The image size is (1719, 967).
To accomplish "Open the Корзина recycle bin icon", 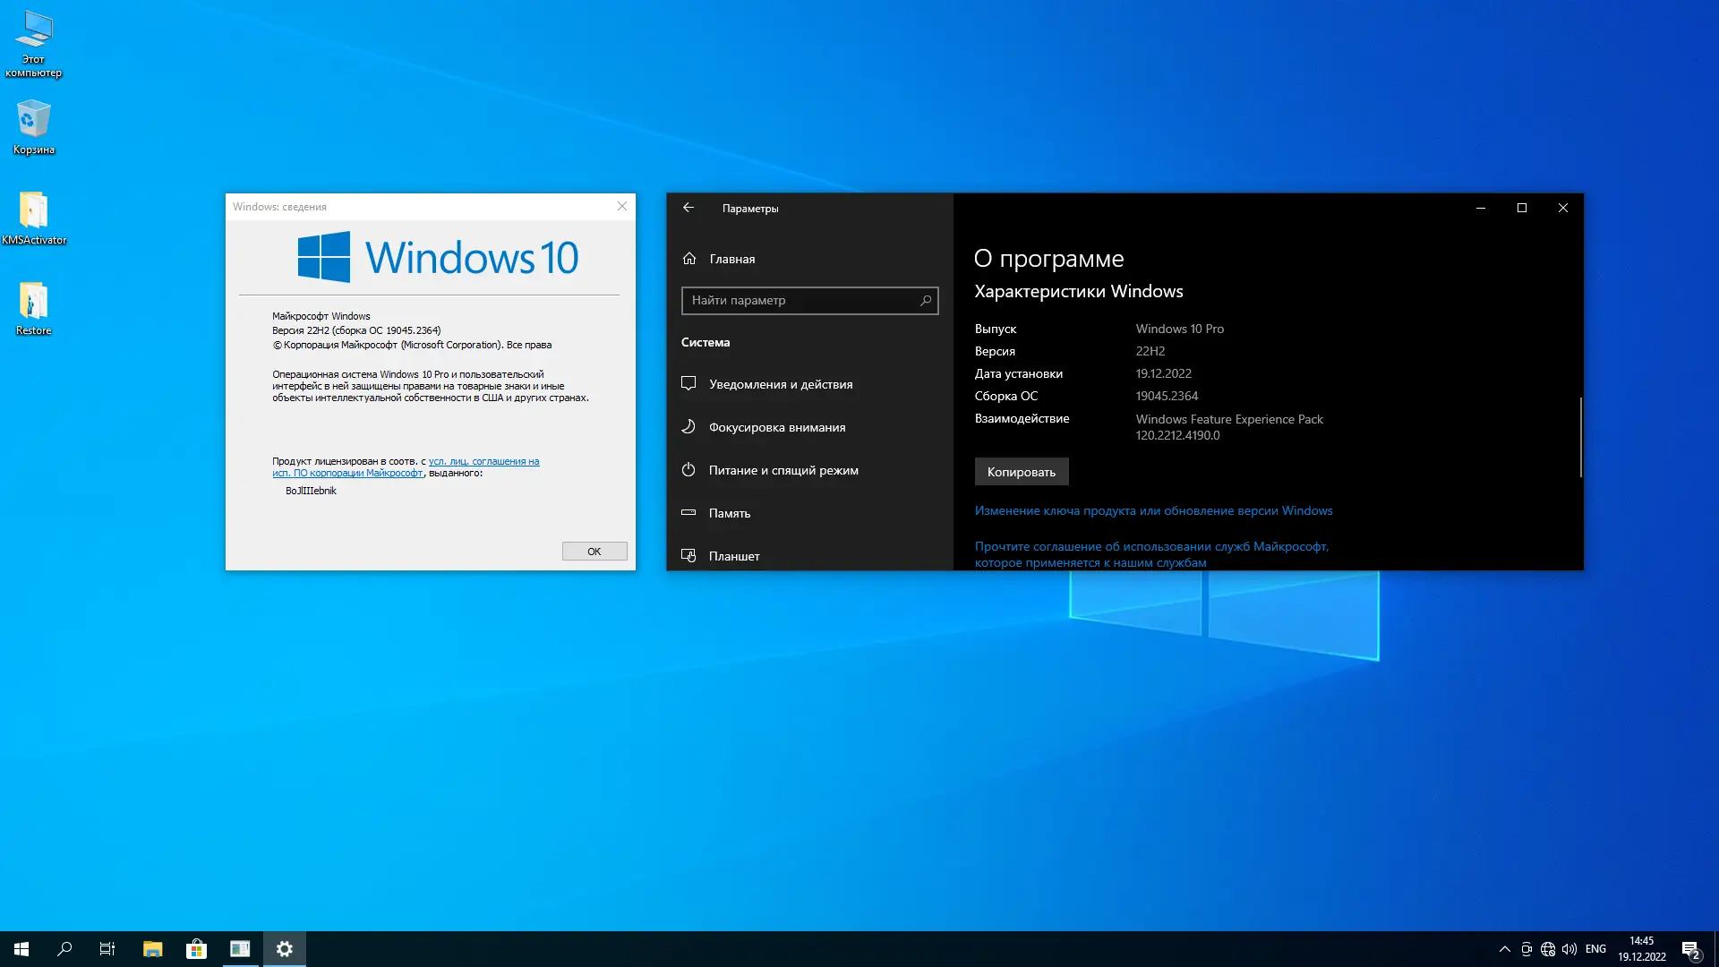I will [x=34, y=122].
